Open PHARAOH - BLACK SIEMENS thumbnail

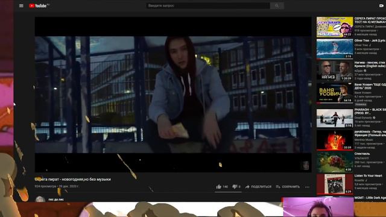click(335, 118)
